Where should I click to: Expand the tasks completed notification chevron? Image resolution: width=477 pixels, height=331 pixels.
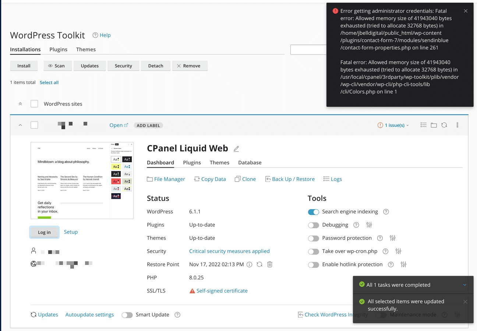click(464, 285)
